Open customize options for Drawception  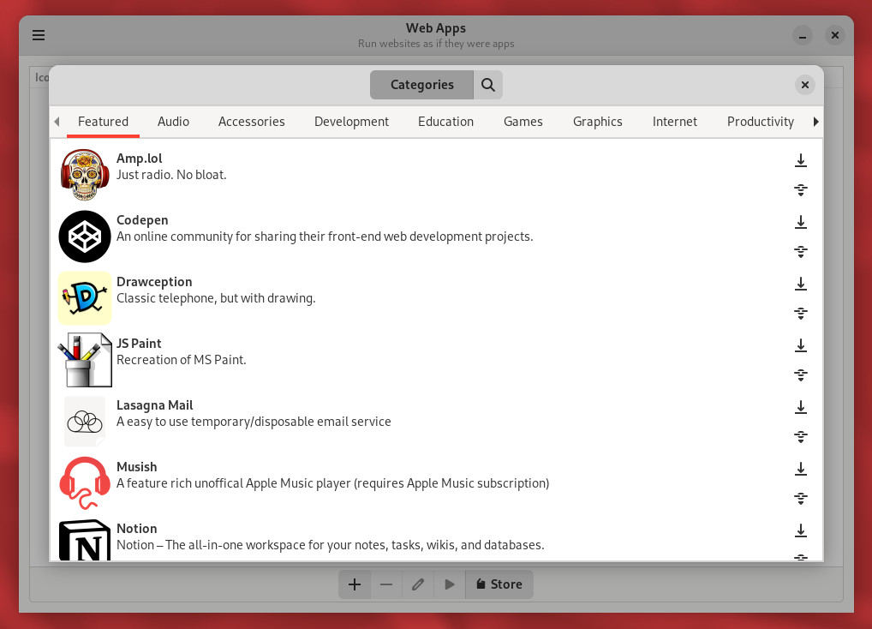(800, 314)
